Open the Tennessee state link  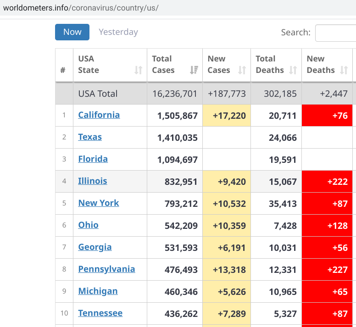click(x=100, y=313)
